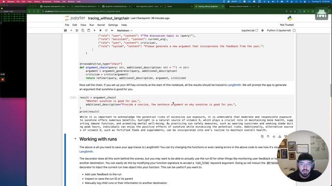Click the notebook vertical scrollbar
Viewport: 332px width, 186px height.
[330, 90]
